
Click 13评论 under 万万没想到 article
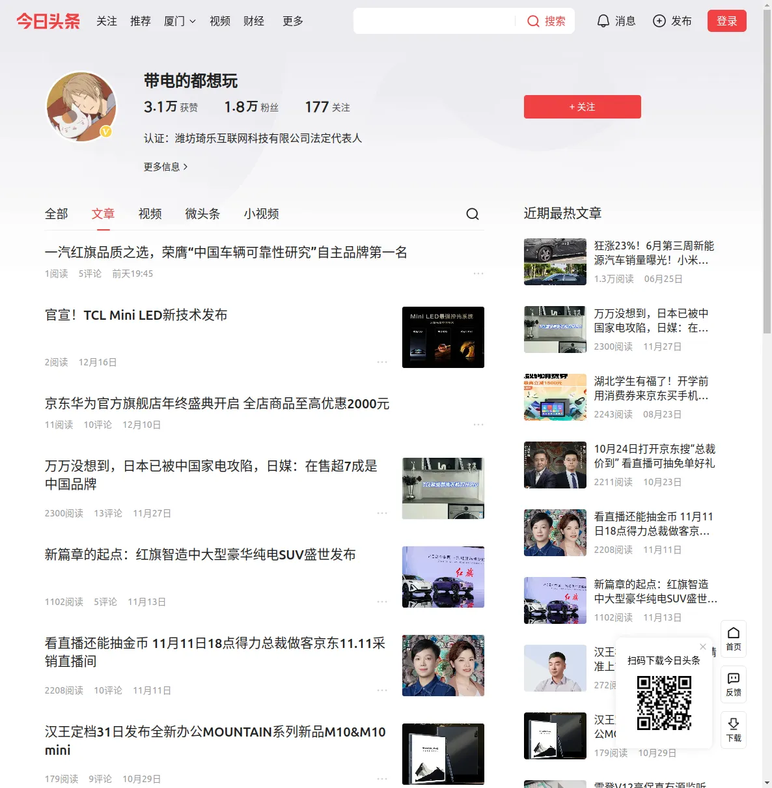click(108, 513)
